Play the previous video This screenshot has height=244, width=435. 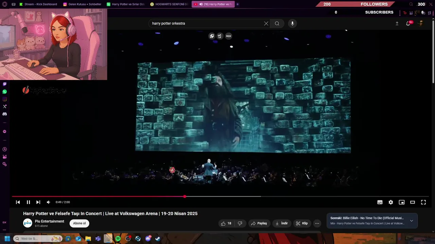18,202
